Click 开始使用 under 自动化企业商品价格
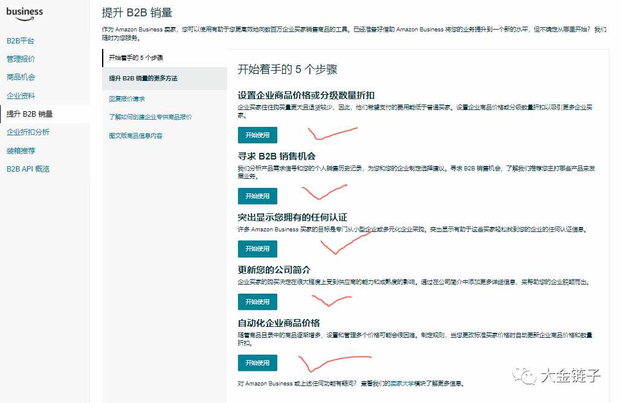 coord(257,363)
